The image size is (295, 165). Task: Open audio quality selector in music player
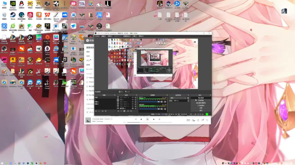[x=188, y=120]
